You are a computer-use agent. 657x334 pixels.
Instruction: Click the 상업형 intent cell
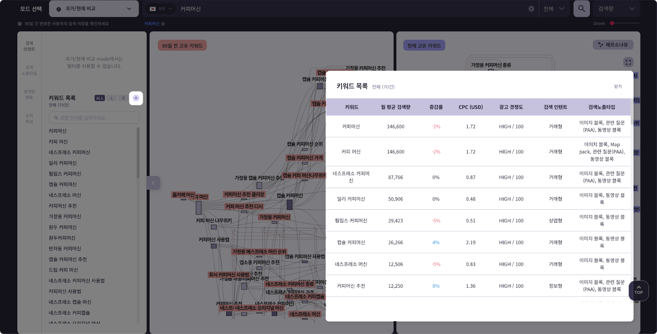click(x=556, y=221)
